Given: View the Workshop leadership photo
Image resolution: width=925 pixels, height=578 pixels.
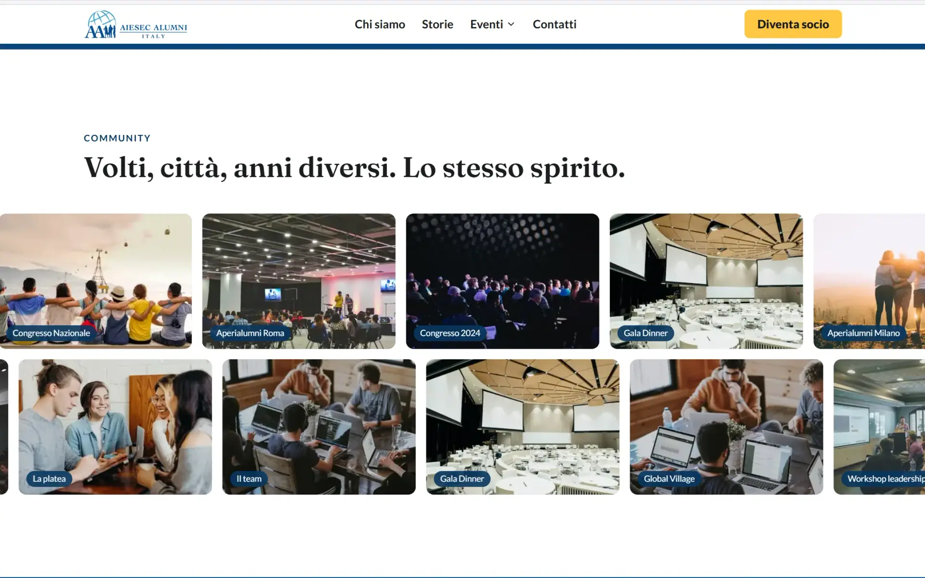Looking at the screenshot, I should 879,427.
